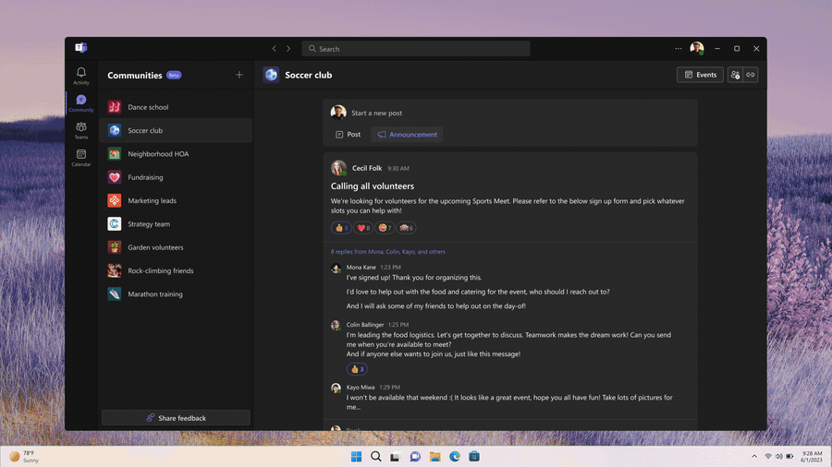Click the Events button
This screenshot has height=467, width=832.
pyautogui.click(x=700, y=75)
